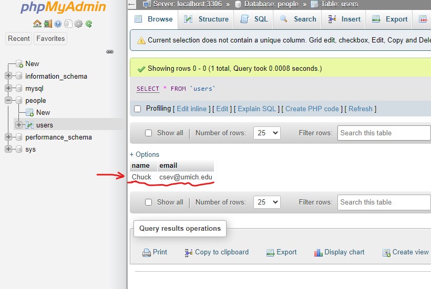Go to phpMyAdmin home icon
431x289 pixels.
[x=37, y=24]
